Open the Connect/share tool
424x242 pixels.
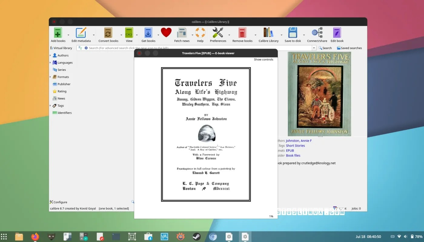(x=317, y=33)
